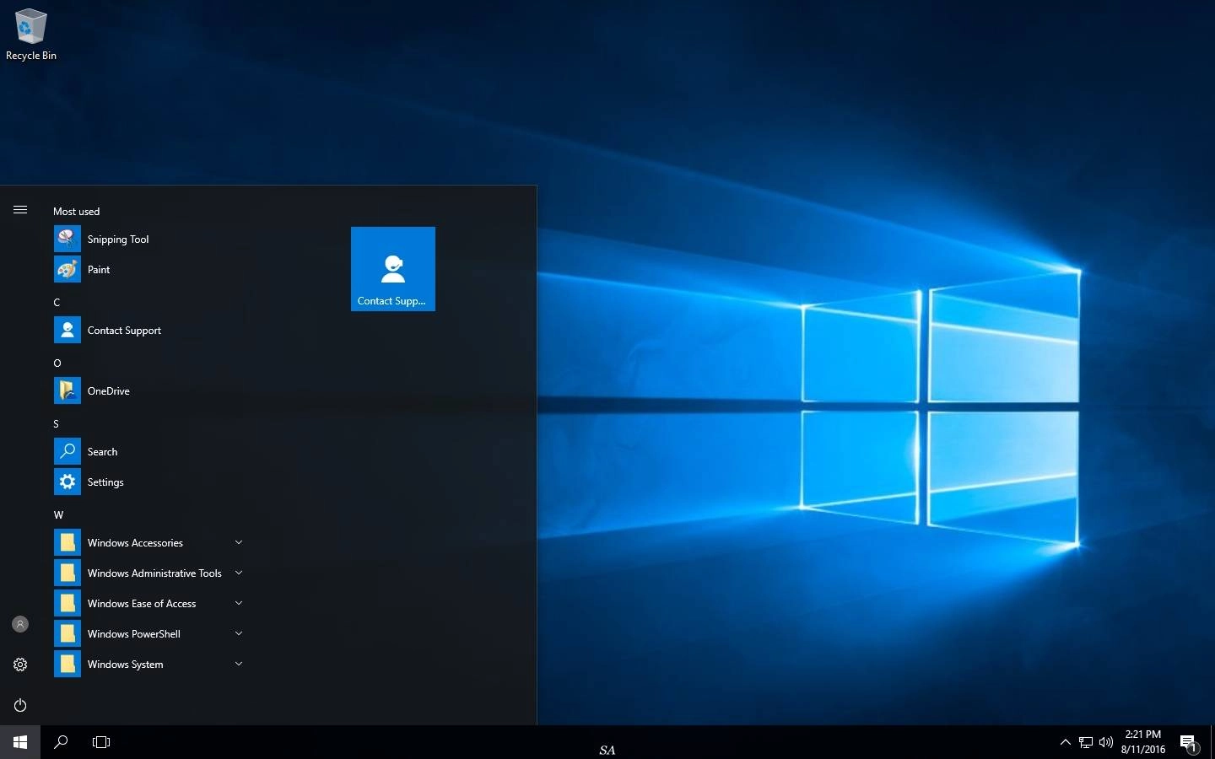Click the taskbar clock showing 2:21 PM
This screenshot has width=1215, height=759.
1143,742
